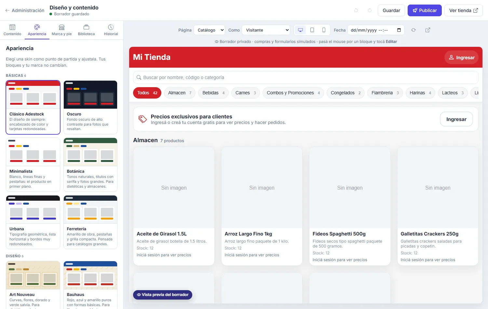
Task: Switch to the Marca y pie tab
Action: pos(61,30)
